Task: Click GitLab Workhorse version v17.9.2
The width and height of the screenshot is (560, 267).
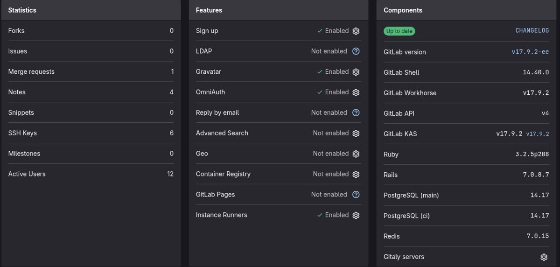Action: click(536, 93)
